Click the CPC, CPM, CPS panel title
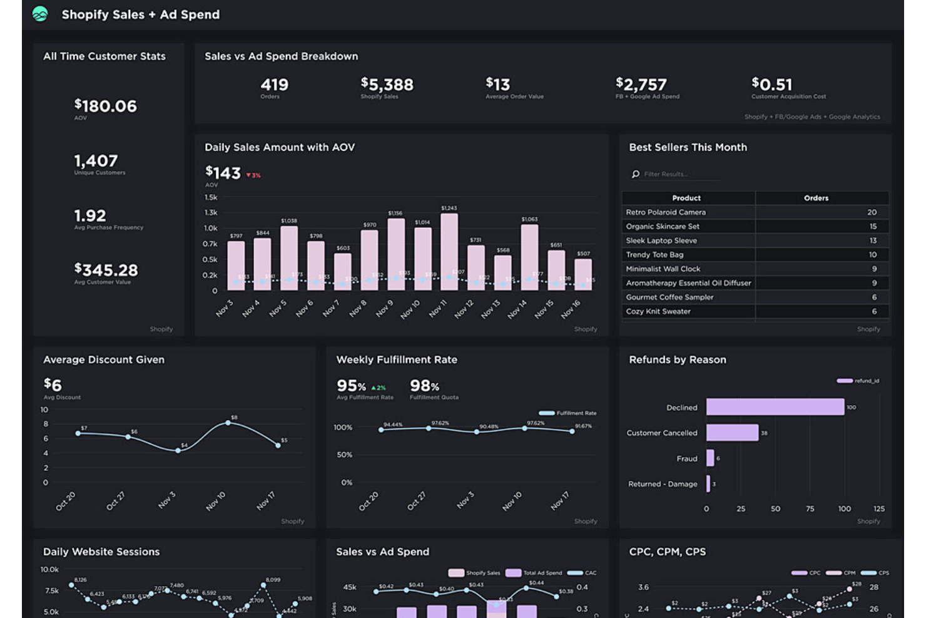 [x=667, y=552]
